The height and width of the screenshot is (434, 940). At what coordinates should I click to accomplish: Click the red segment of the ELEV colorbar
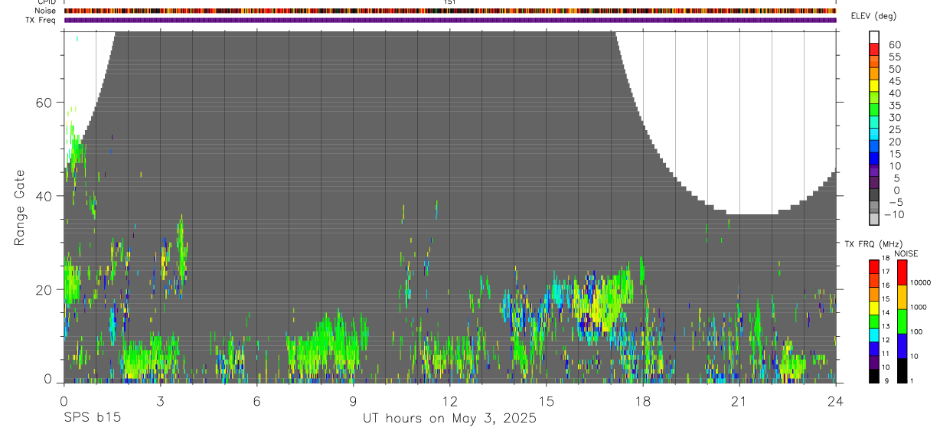874,50
